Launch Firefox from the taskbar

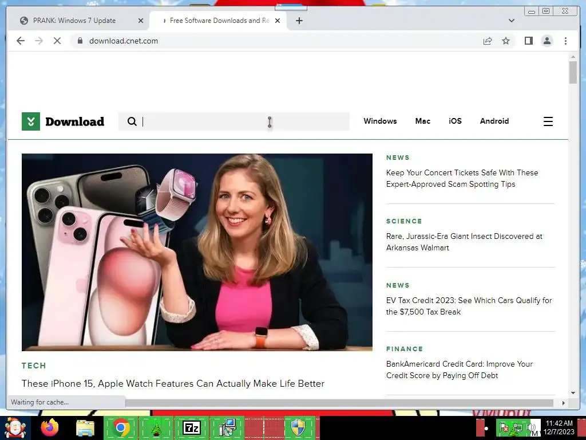pos(49,428)
